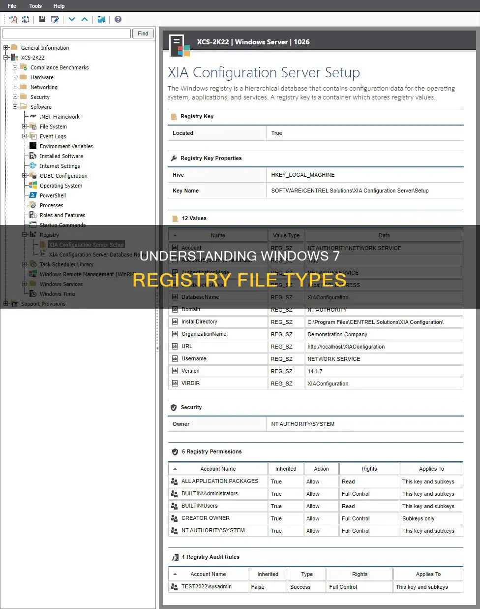This screenshot has width=480, height=609.
Task: Click the blue up-chevron navigation icon
Action: click(84, 19)
